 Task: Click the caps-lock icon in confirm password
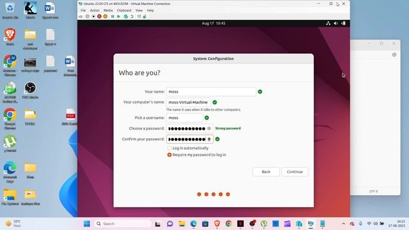coord(209,139)
